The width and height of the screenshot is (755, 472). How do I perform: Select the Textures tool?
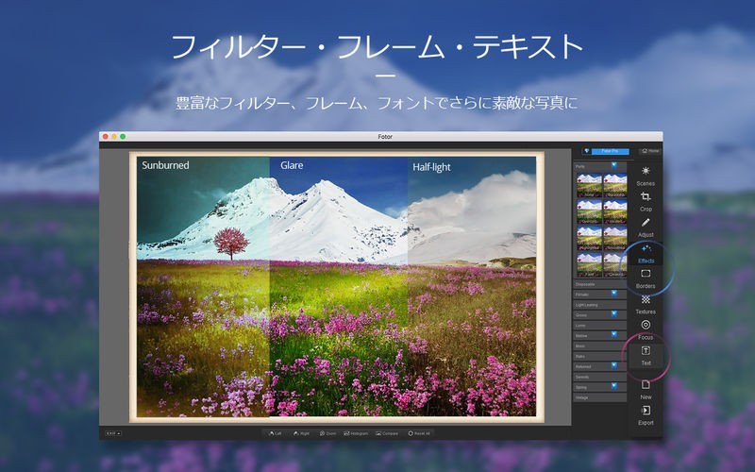[646, 302]
